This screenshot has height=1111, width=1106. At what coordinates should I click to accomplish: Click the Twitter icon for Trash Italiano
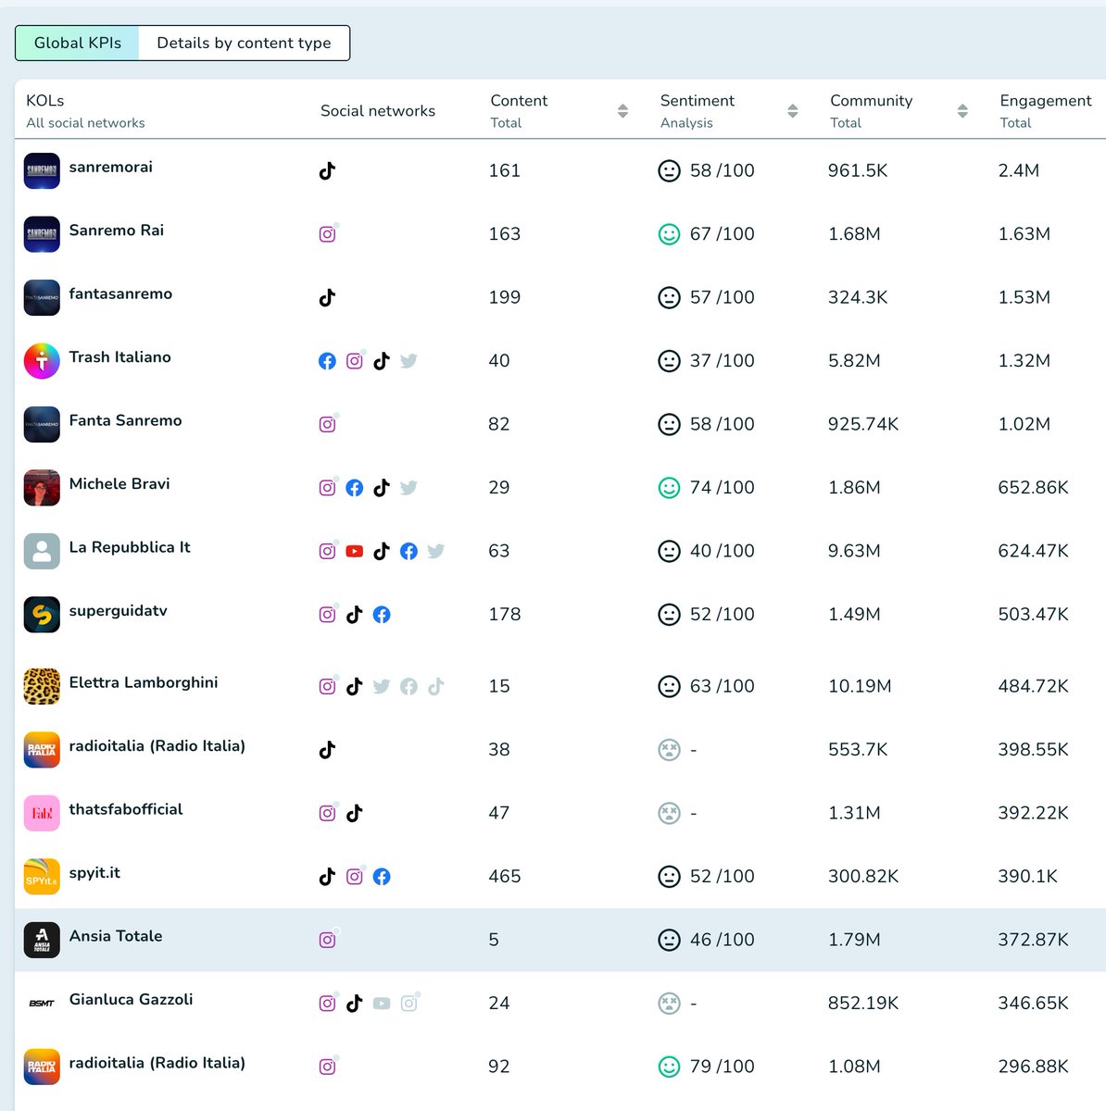[x=408, y=361]
